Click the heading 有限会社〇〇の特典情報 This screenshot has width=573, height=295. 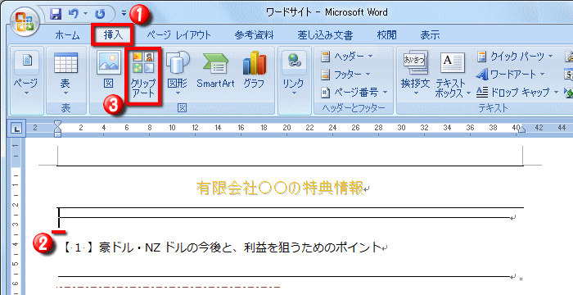[280, 188]
